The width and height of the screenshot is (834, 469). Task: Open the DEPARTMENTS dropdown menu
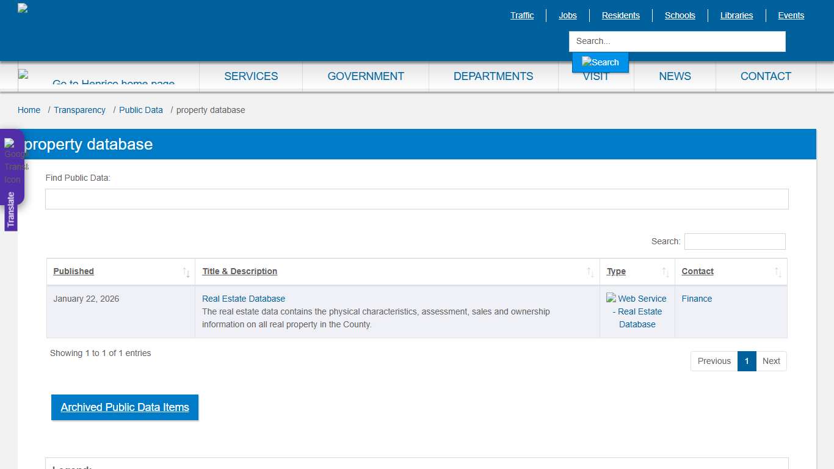pyautogui.click(x=493, y=76)
